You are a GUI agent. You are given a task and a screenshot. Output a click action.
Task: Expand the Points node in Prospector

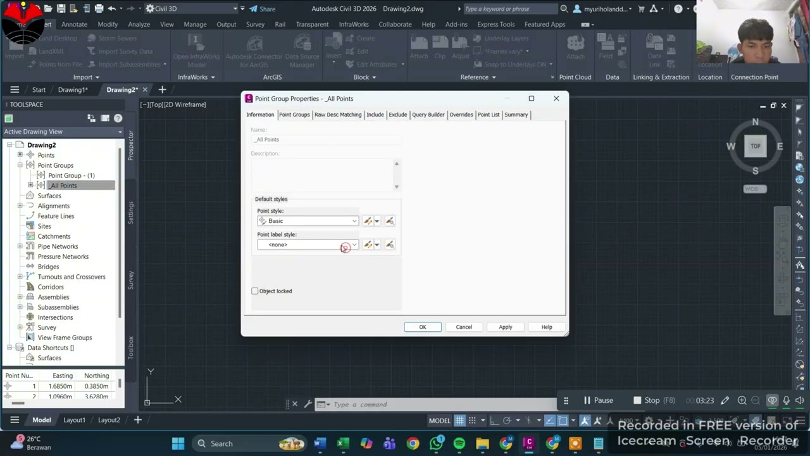(20, 155)
